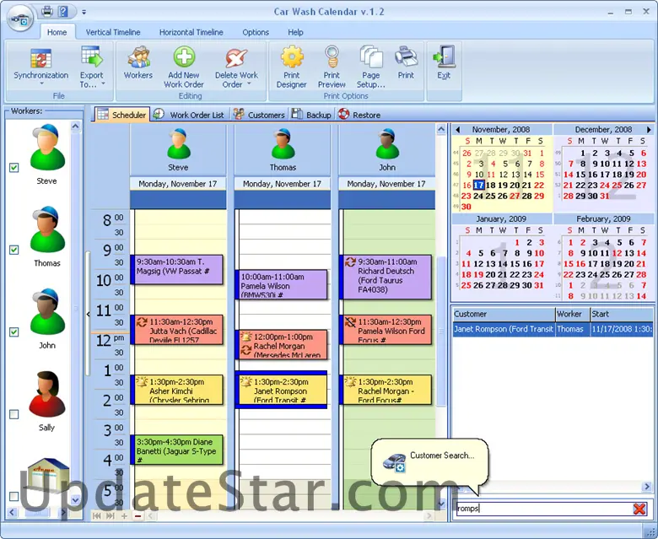This screenshot has width=658, height=539.
Task: Clear the customer search with red X
Action: [639, 509]
